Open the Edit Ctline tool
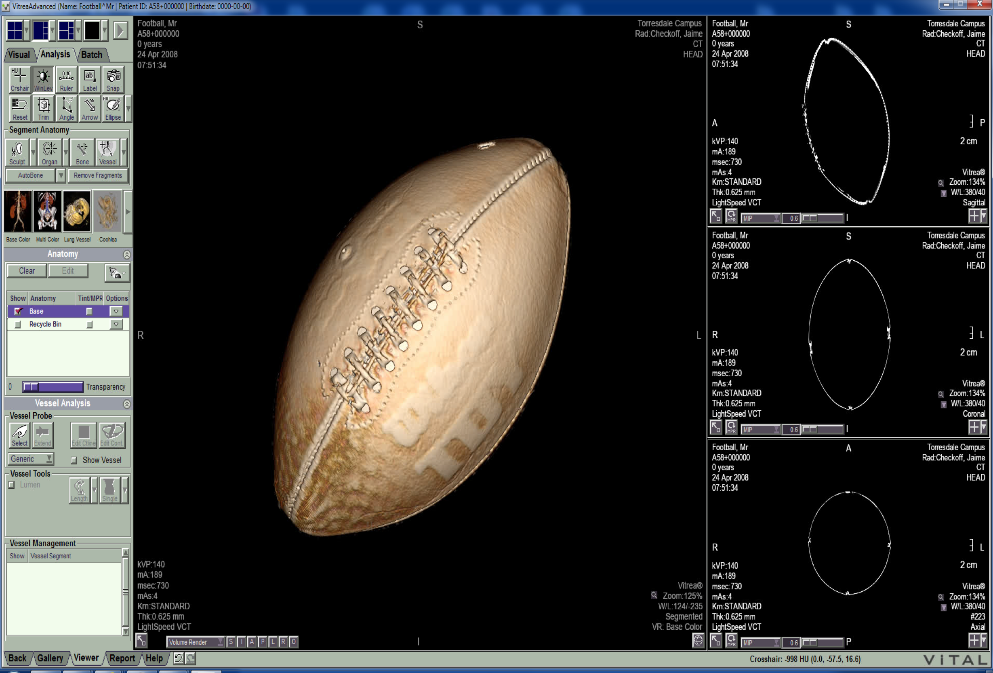993x673 pixels. coord(84,435)
